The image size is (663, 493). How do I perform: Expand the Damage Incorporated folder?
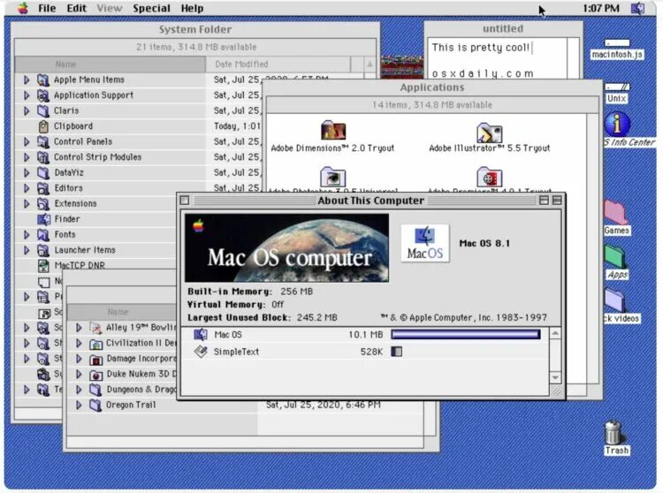tap(79, 359)
